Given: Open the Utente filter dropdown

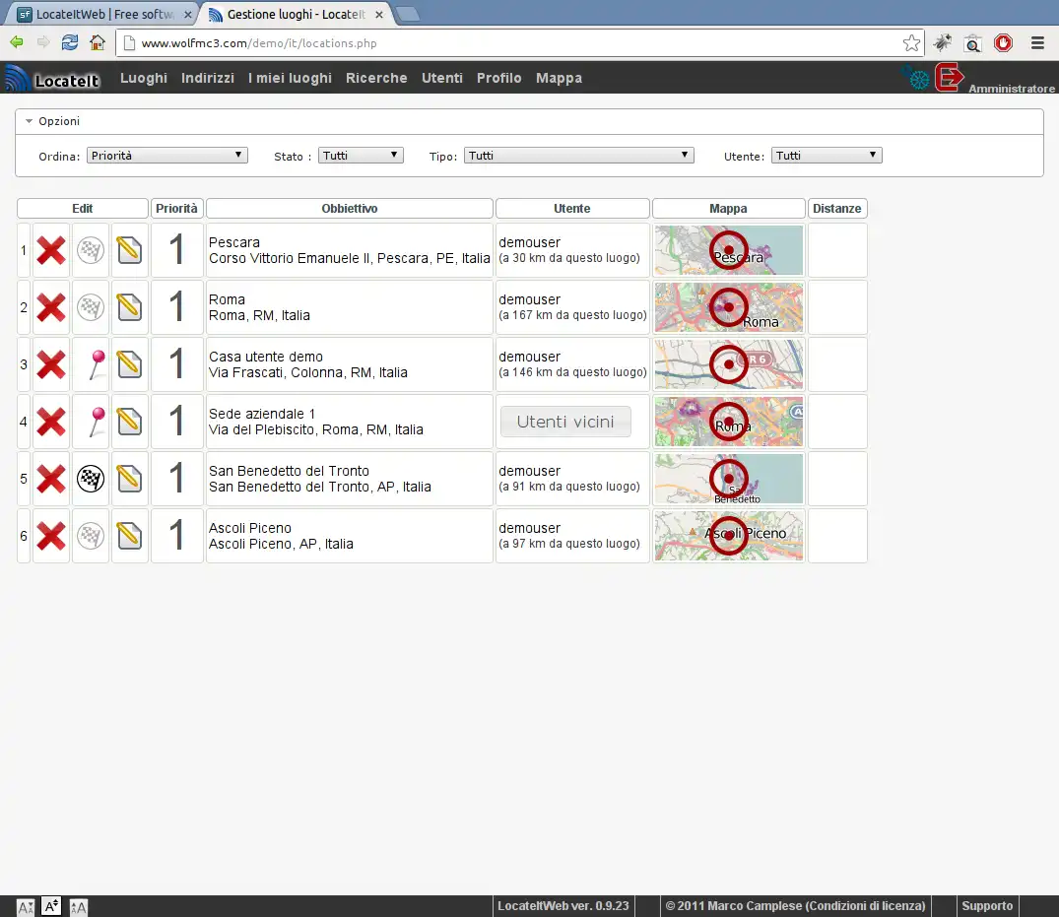Looking at the screenshot, I should point(827,156).
